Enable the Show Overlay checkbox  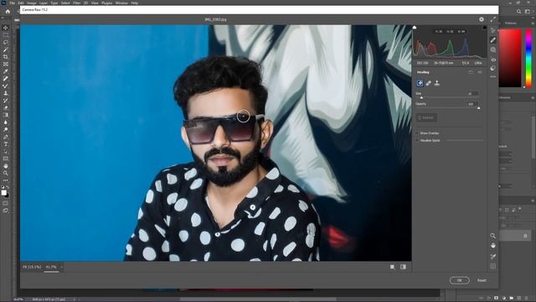pyautogui.click(x=417, y=133)
